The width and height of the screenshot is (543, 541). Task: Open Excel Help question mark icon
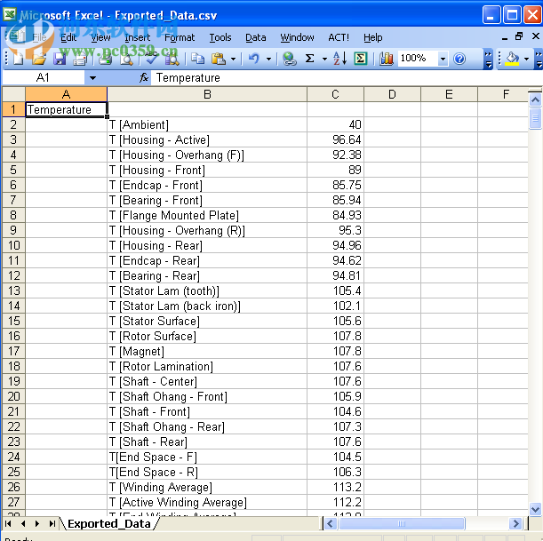[459, 59]
